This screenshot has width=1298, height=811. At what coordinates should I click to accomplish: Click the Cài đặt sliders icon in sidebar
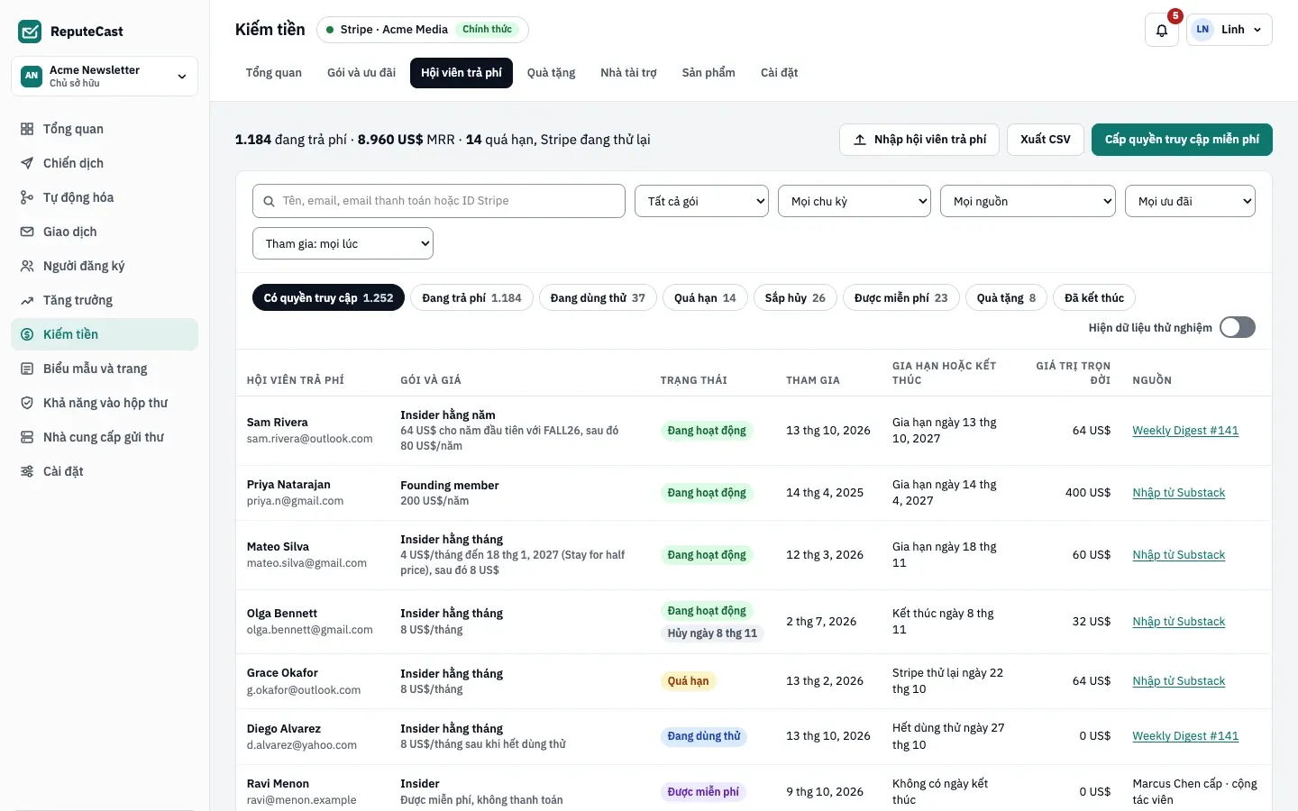point(27,471)
